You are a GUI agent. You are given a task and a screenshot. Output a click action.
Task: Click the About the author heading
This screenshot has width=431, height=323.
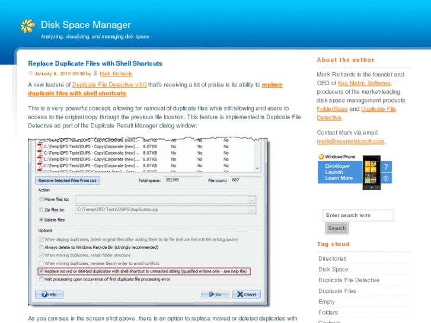[346, 60]
